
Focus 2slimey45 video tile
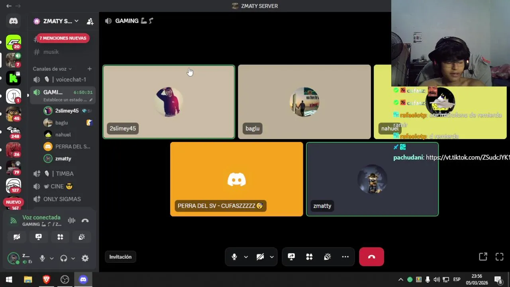(169, 102)
